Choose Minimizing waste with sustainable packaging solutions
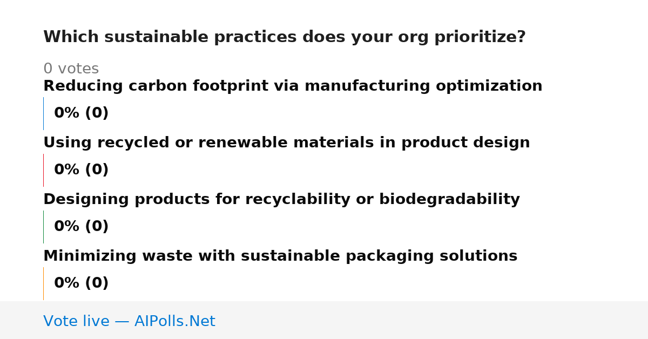The image size is (648, 339). pos(280,256)
